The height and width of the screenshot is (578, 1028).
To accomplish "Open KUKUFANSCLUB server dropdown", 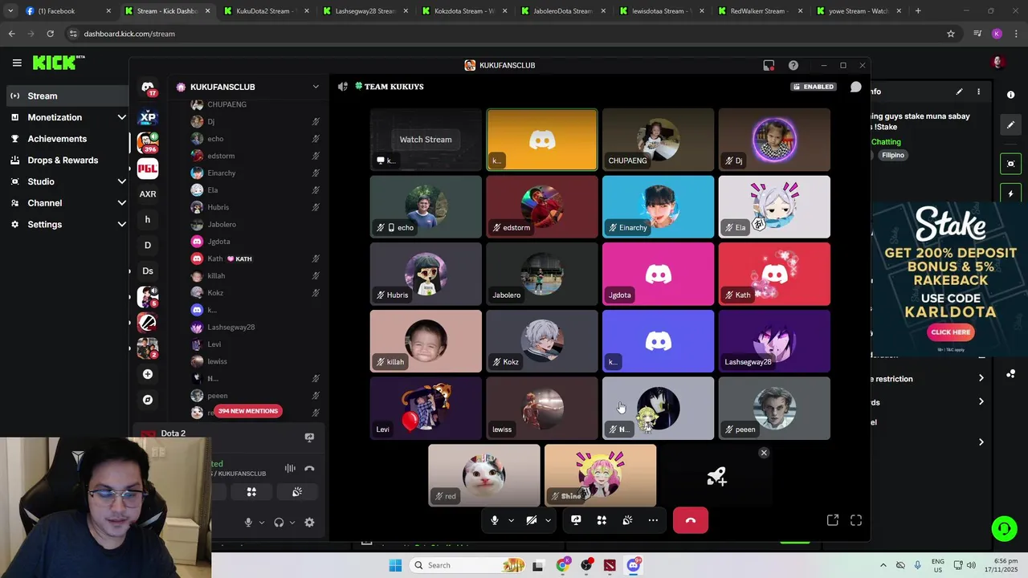I will point(316,87).
